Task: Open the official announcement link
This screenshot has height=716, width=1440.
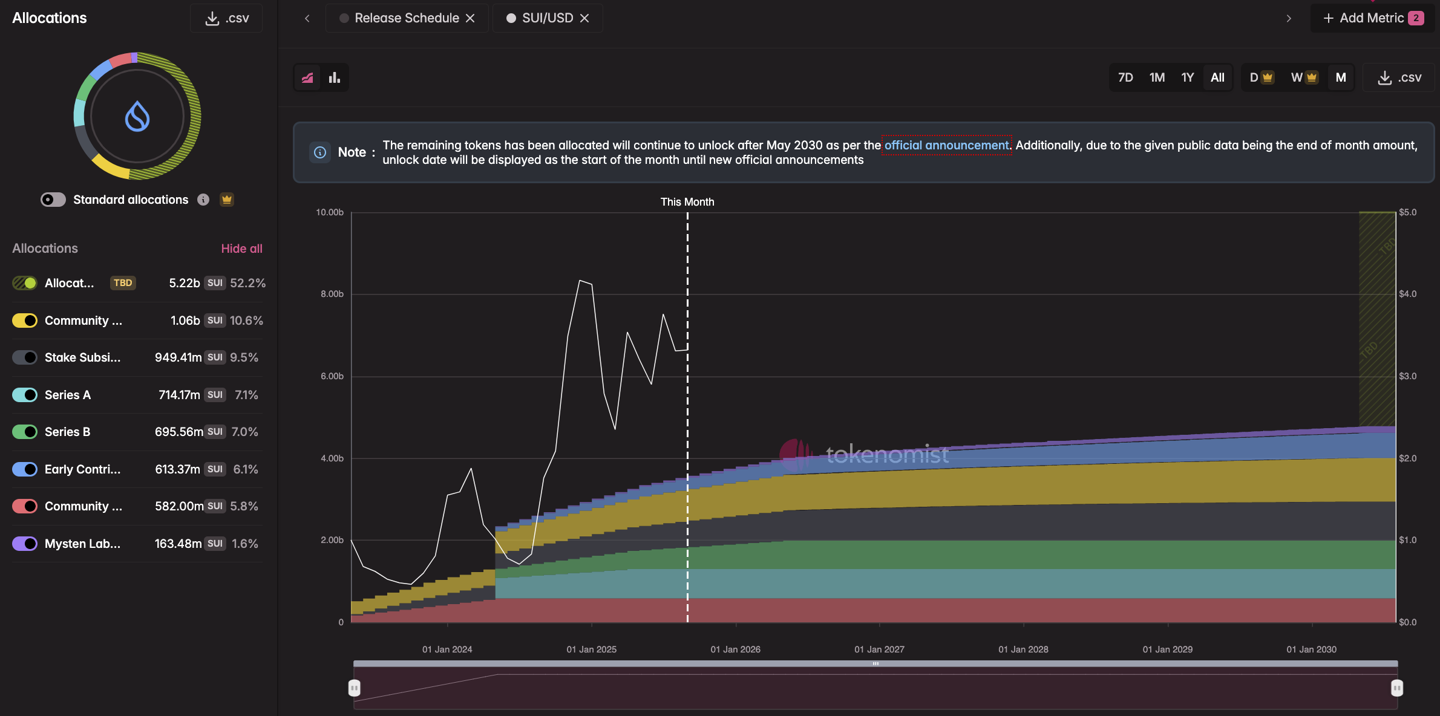Action: 946,145
